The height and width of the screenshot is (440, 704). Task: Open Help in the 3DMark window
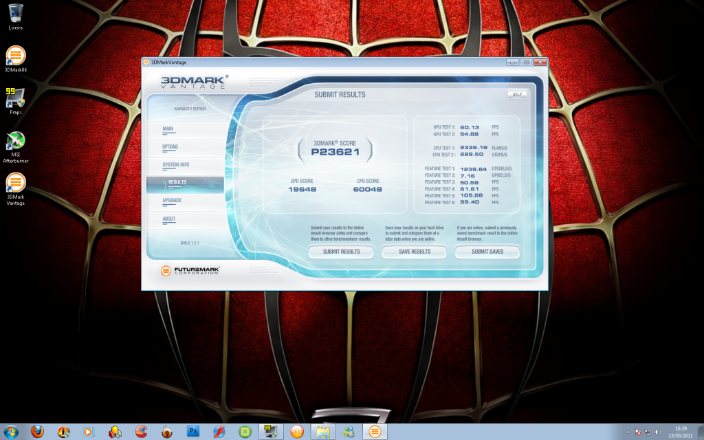(x=517, y=94)
